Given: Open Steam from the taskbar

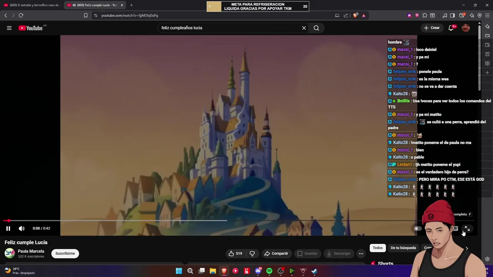Looking at the screenshot, I should [x=314, y=271].
